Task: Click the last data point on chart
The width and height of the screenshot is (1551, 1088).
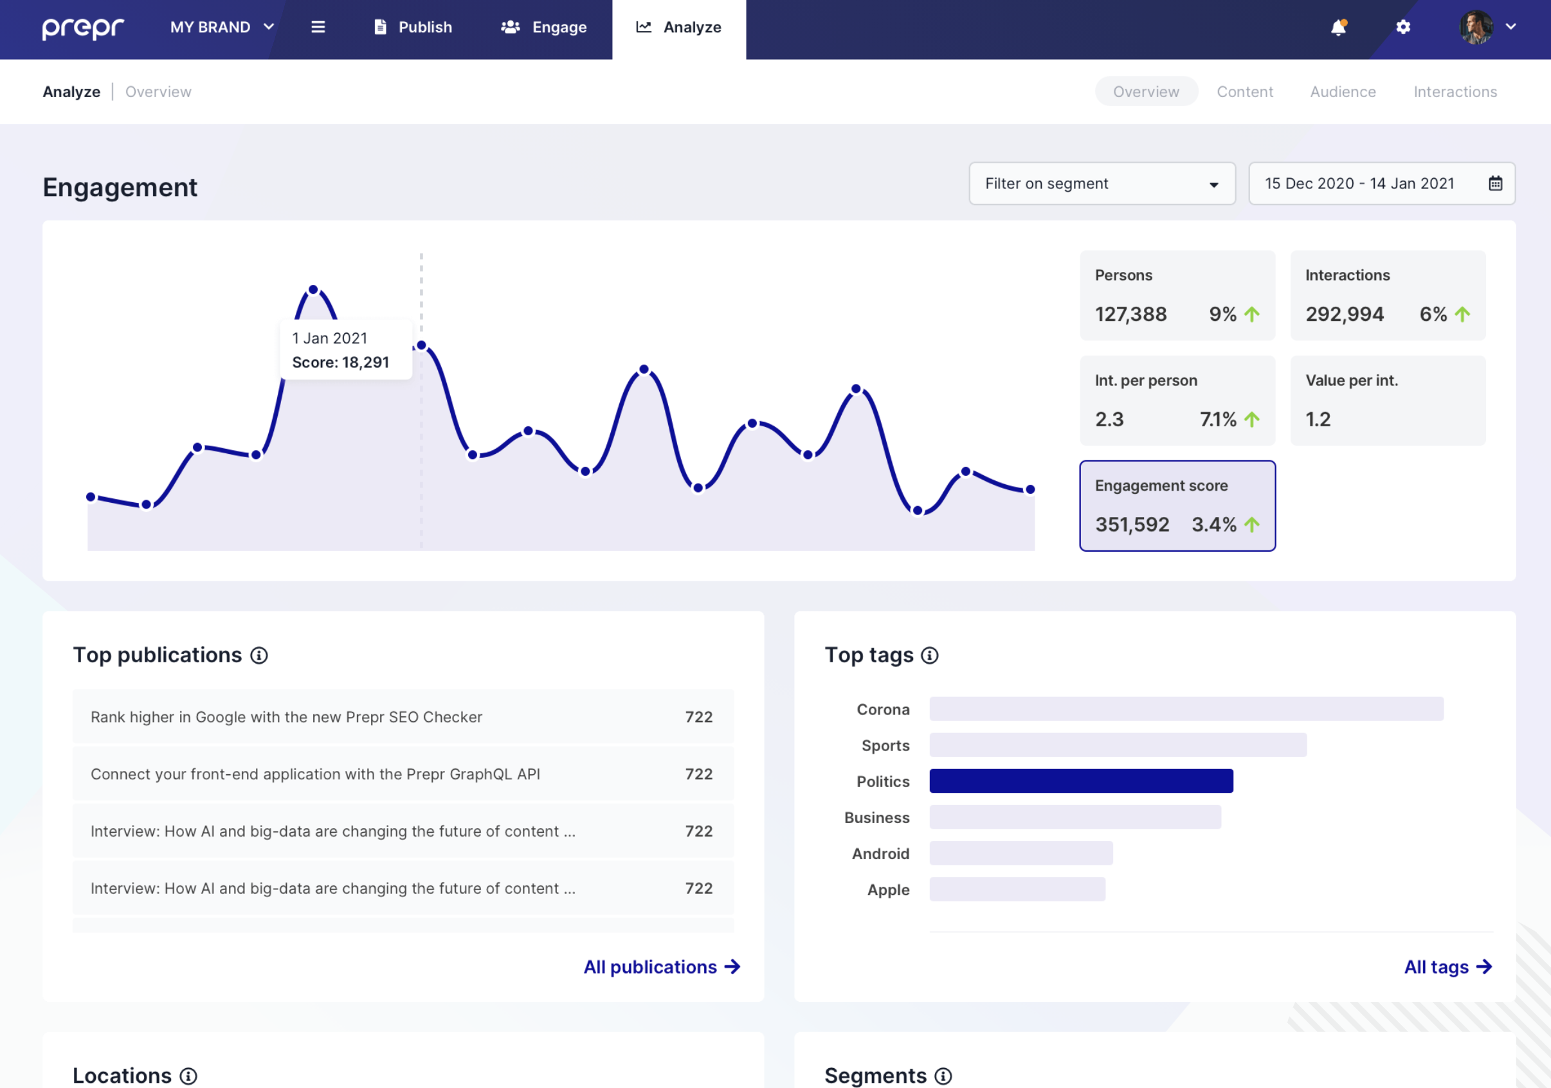Action: coord(1030,489)
